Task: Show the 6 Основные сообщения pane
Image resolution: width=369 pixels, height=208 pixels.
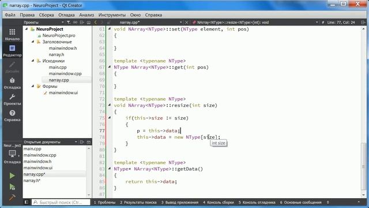Action: (x=300, y=202)
